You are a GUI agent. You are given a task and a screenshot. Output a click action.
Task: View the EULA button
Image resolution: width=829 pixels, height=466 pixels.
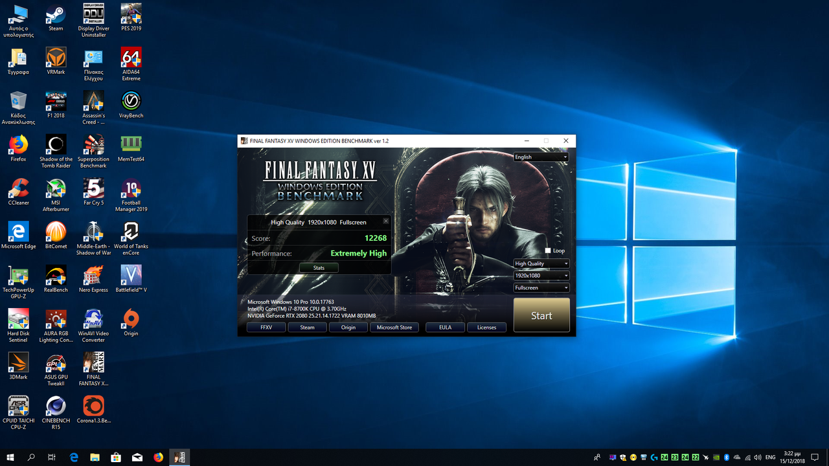(x=445, y=327)
